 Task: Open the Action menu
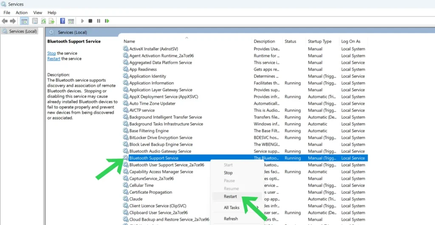click(x=22, y=12)
